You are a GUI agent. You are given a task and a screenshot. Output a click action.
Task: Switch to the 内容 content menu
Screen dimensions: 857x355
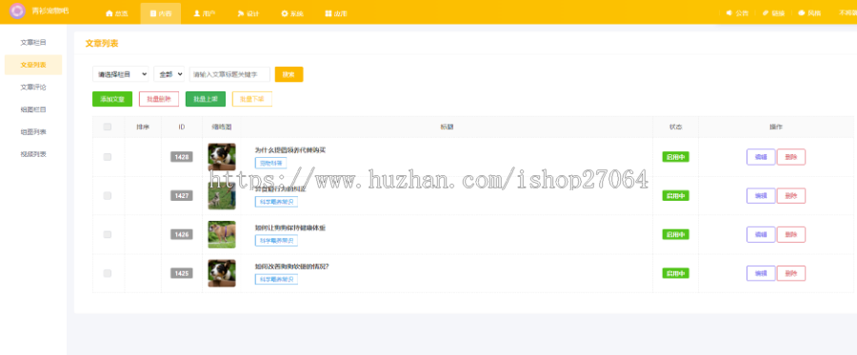161,13
